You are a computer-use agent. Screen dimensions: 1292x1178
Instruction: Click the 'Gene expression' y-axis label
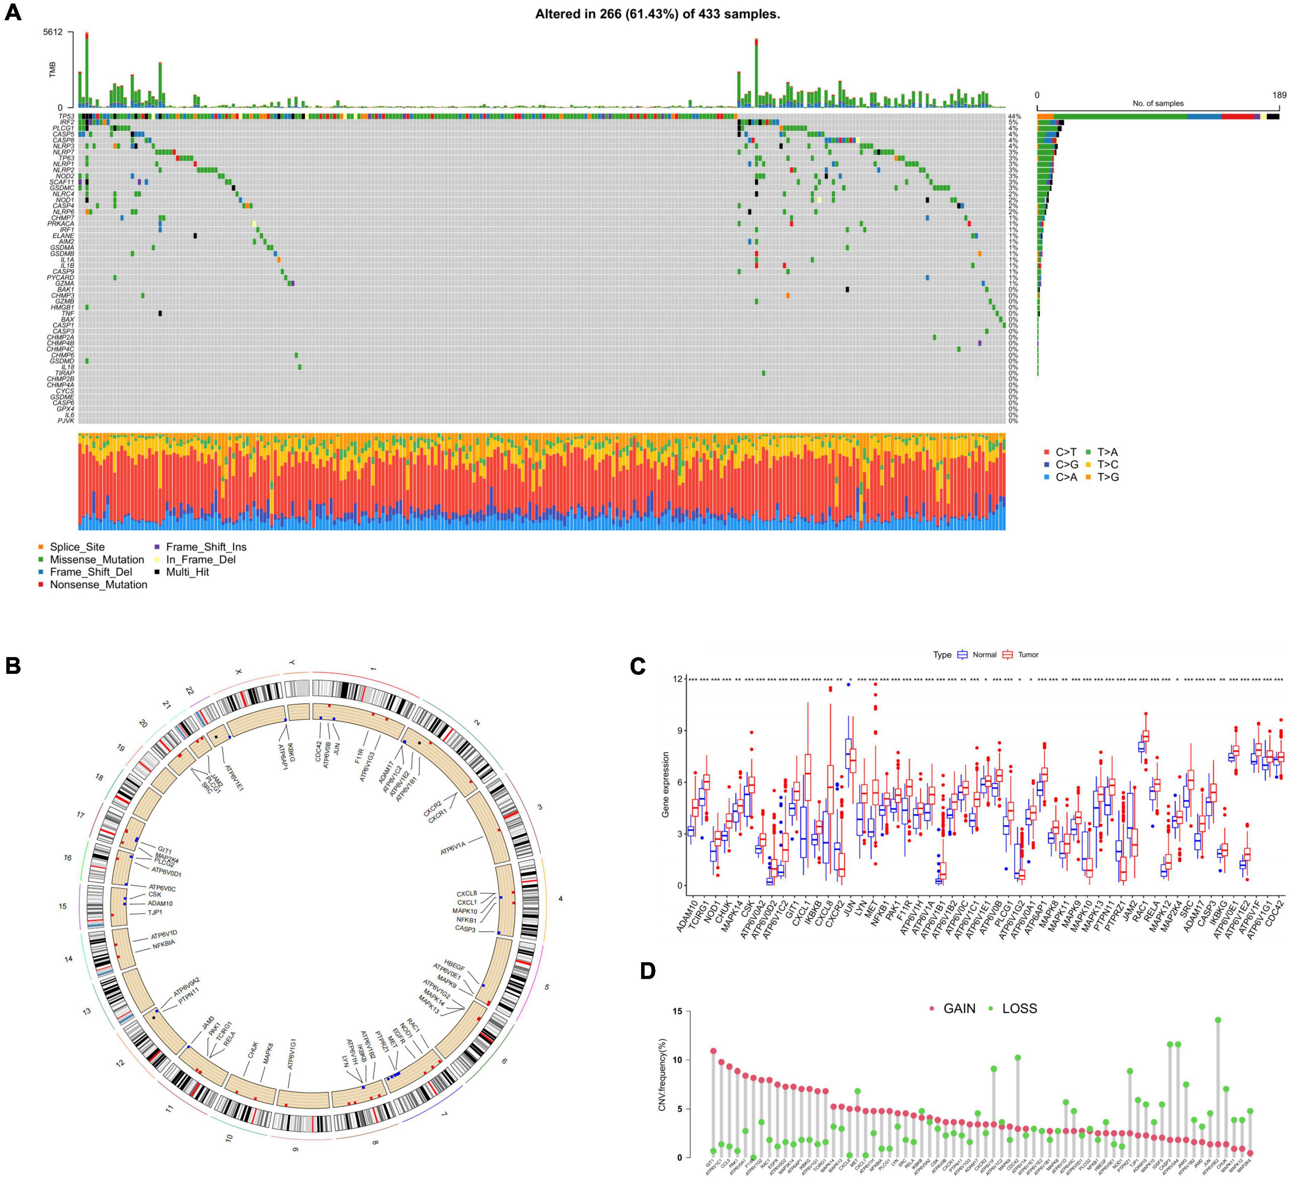tap(666, 784)
